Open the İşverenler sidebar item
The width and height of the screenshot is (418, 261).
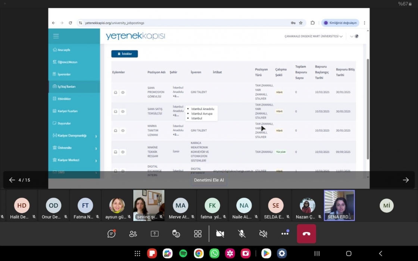[74, 74]
